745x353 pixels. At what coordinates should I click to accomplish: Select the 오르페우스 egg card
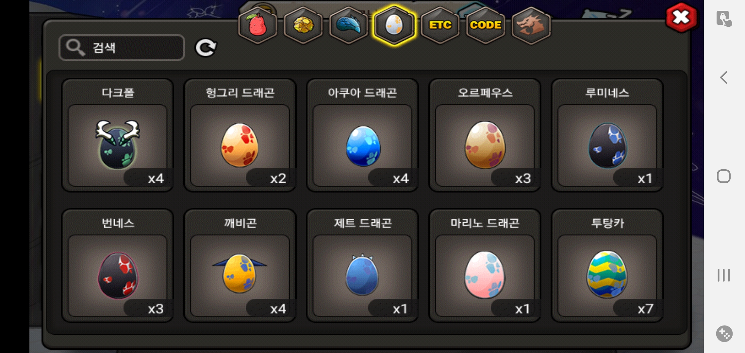(485, 135)
